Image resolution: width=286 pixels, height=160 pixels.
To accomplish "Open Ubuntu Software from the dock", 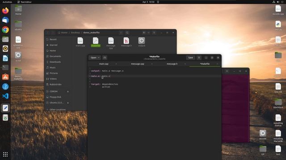I will pyautogui.click(x=5, y=77).
